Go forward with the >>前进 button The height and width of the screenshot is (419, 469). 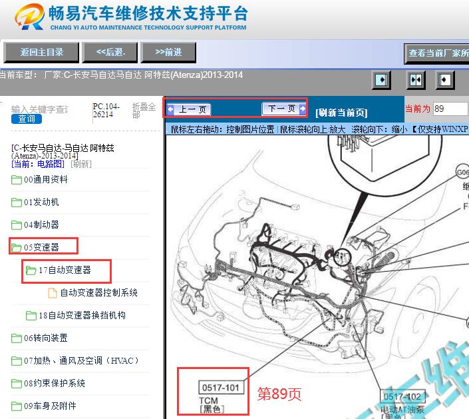click(x=168, y=53)
